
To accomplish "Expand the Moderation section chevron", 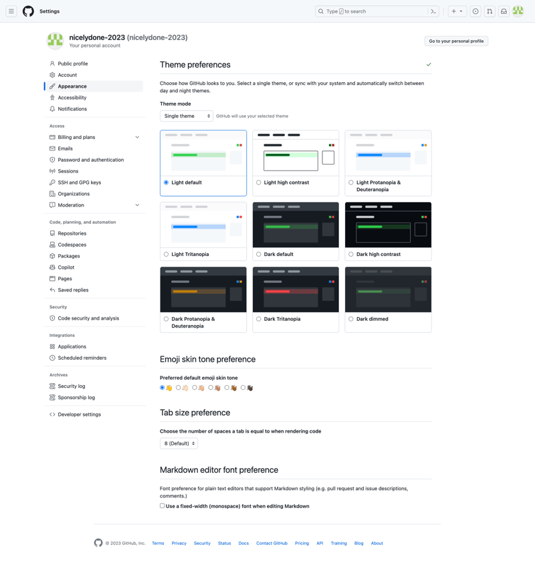I will coord(137,205).
